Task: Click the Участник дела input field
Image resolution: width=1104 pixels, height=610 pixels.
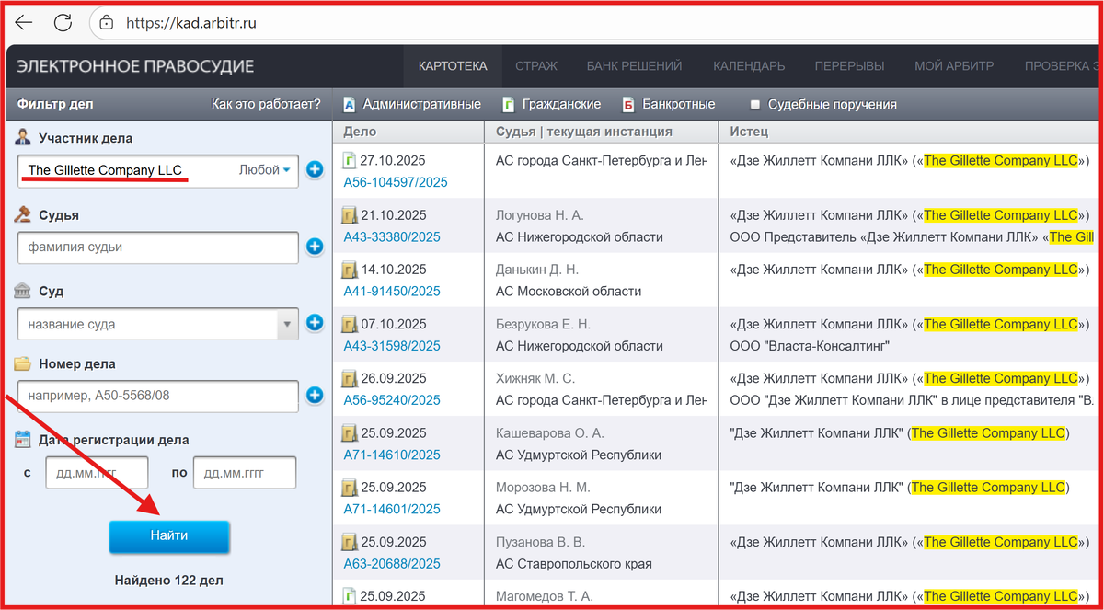Action: pos(128,170)
